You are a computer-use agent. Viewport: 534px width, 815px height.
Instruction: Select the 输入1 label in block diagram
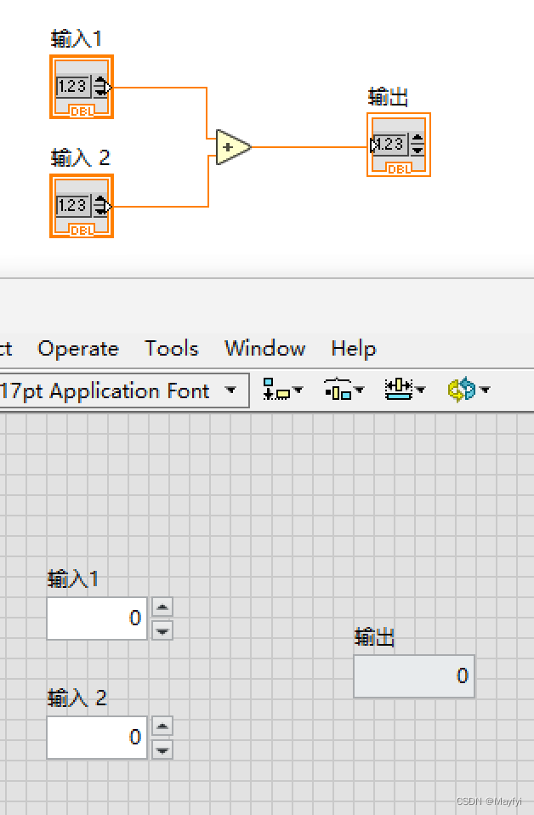(x=77, y=39)
